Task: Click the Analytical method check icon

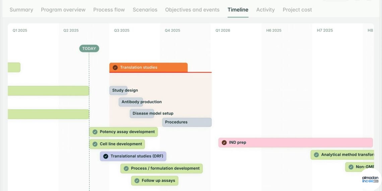Action: pyautogui.click(x=316, y=155)
